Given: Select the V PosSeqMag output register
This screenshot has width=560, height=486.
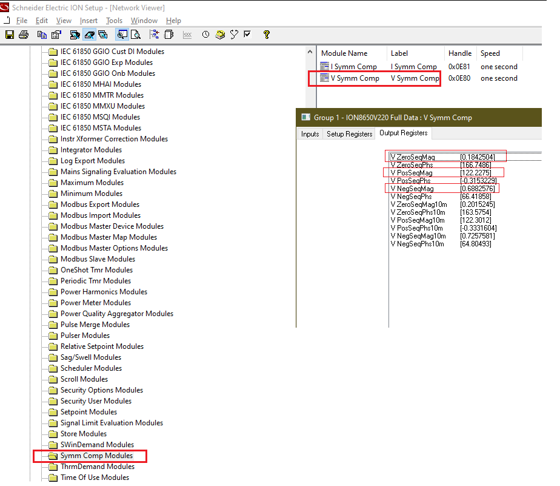Looking at the screenshot, I should pos(441,173).
